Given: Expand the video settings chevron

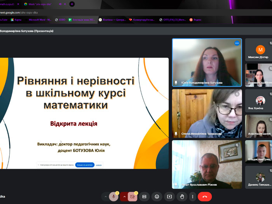Looking at the screenshot, I should pos(124,197).
